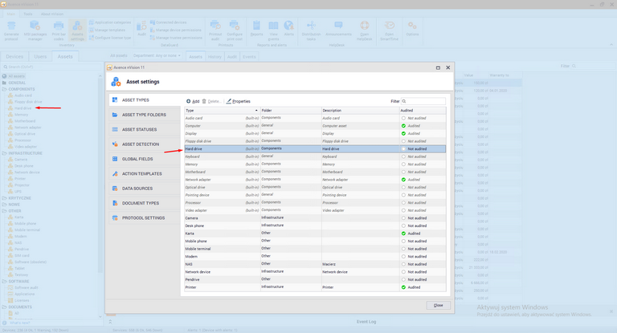Click the Type column sort arrow
The image size is (617, 333).
255,110
